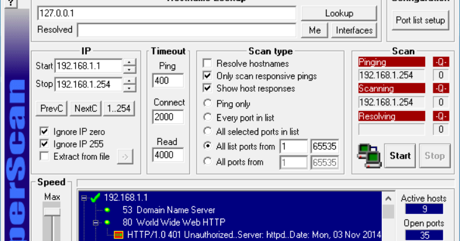Enable Extract from file checkbox
The width and height of the screenshot is (460, 241).
pos(44,156)
